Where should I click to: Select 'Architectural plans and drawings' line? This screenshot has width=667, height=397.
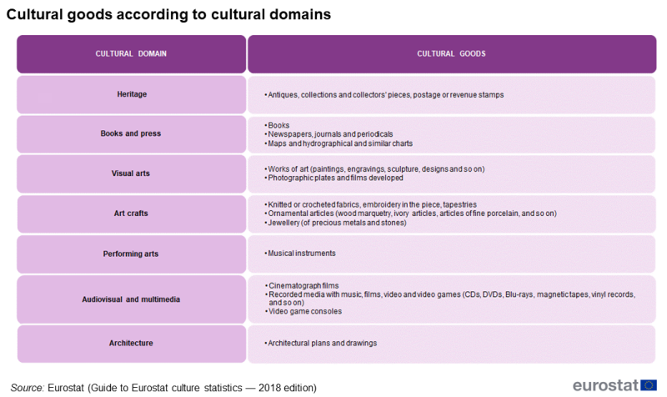321,344
